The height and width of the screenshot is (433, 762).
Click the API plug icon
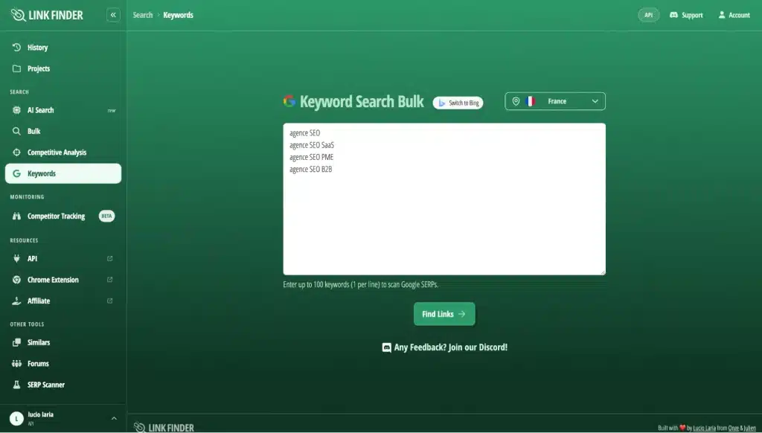[16, 259]
